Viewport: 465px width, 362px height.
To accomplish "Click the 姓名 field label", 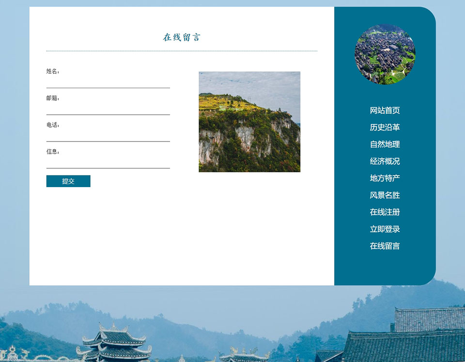I will pos(53,71).
